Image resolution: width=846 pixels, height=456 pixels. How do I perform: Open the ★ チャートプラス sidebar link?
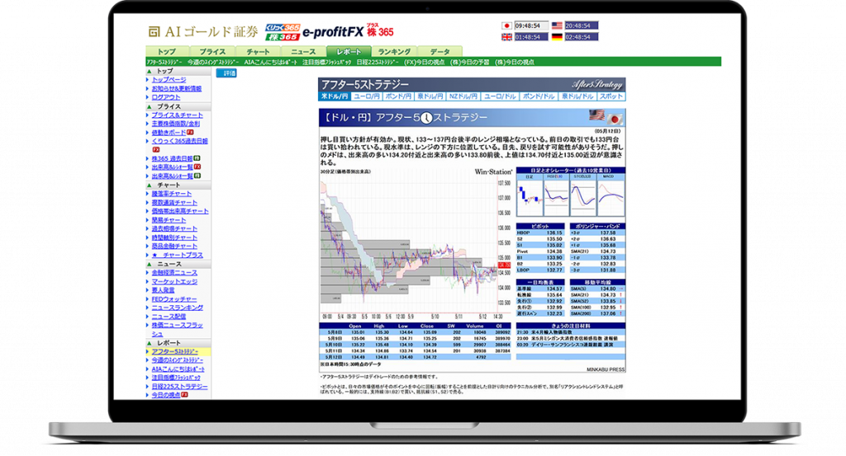[178, 255]
